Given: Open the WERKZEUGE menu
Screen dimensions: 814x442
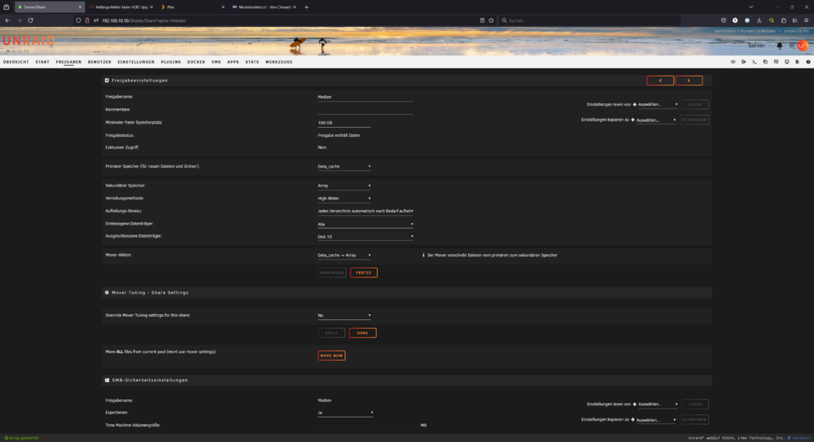Looking at the screenshot, I should pos(278,62).
